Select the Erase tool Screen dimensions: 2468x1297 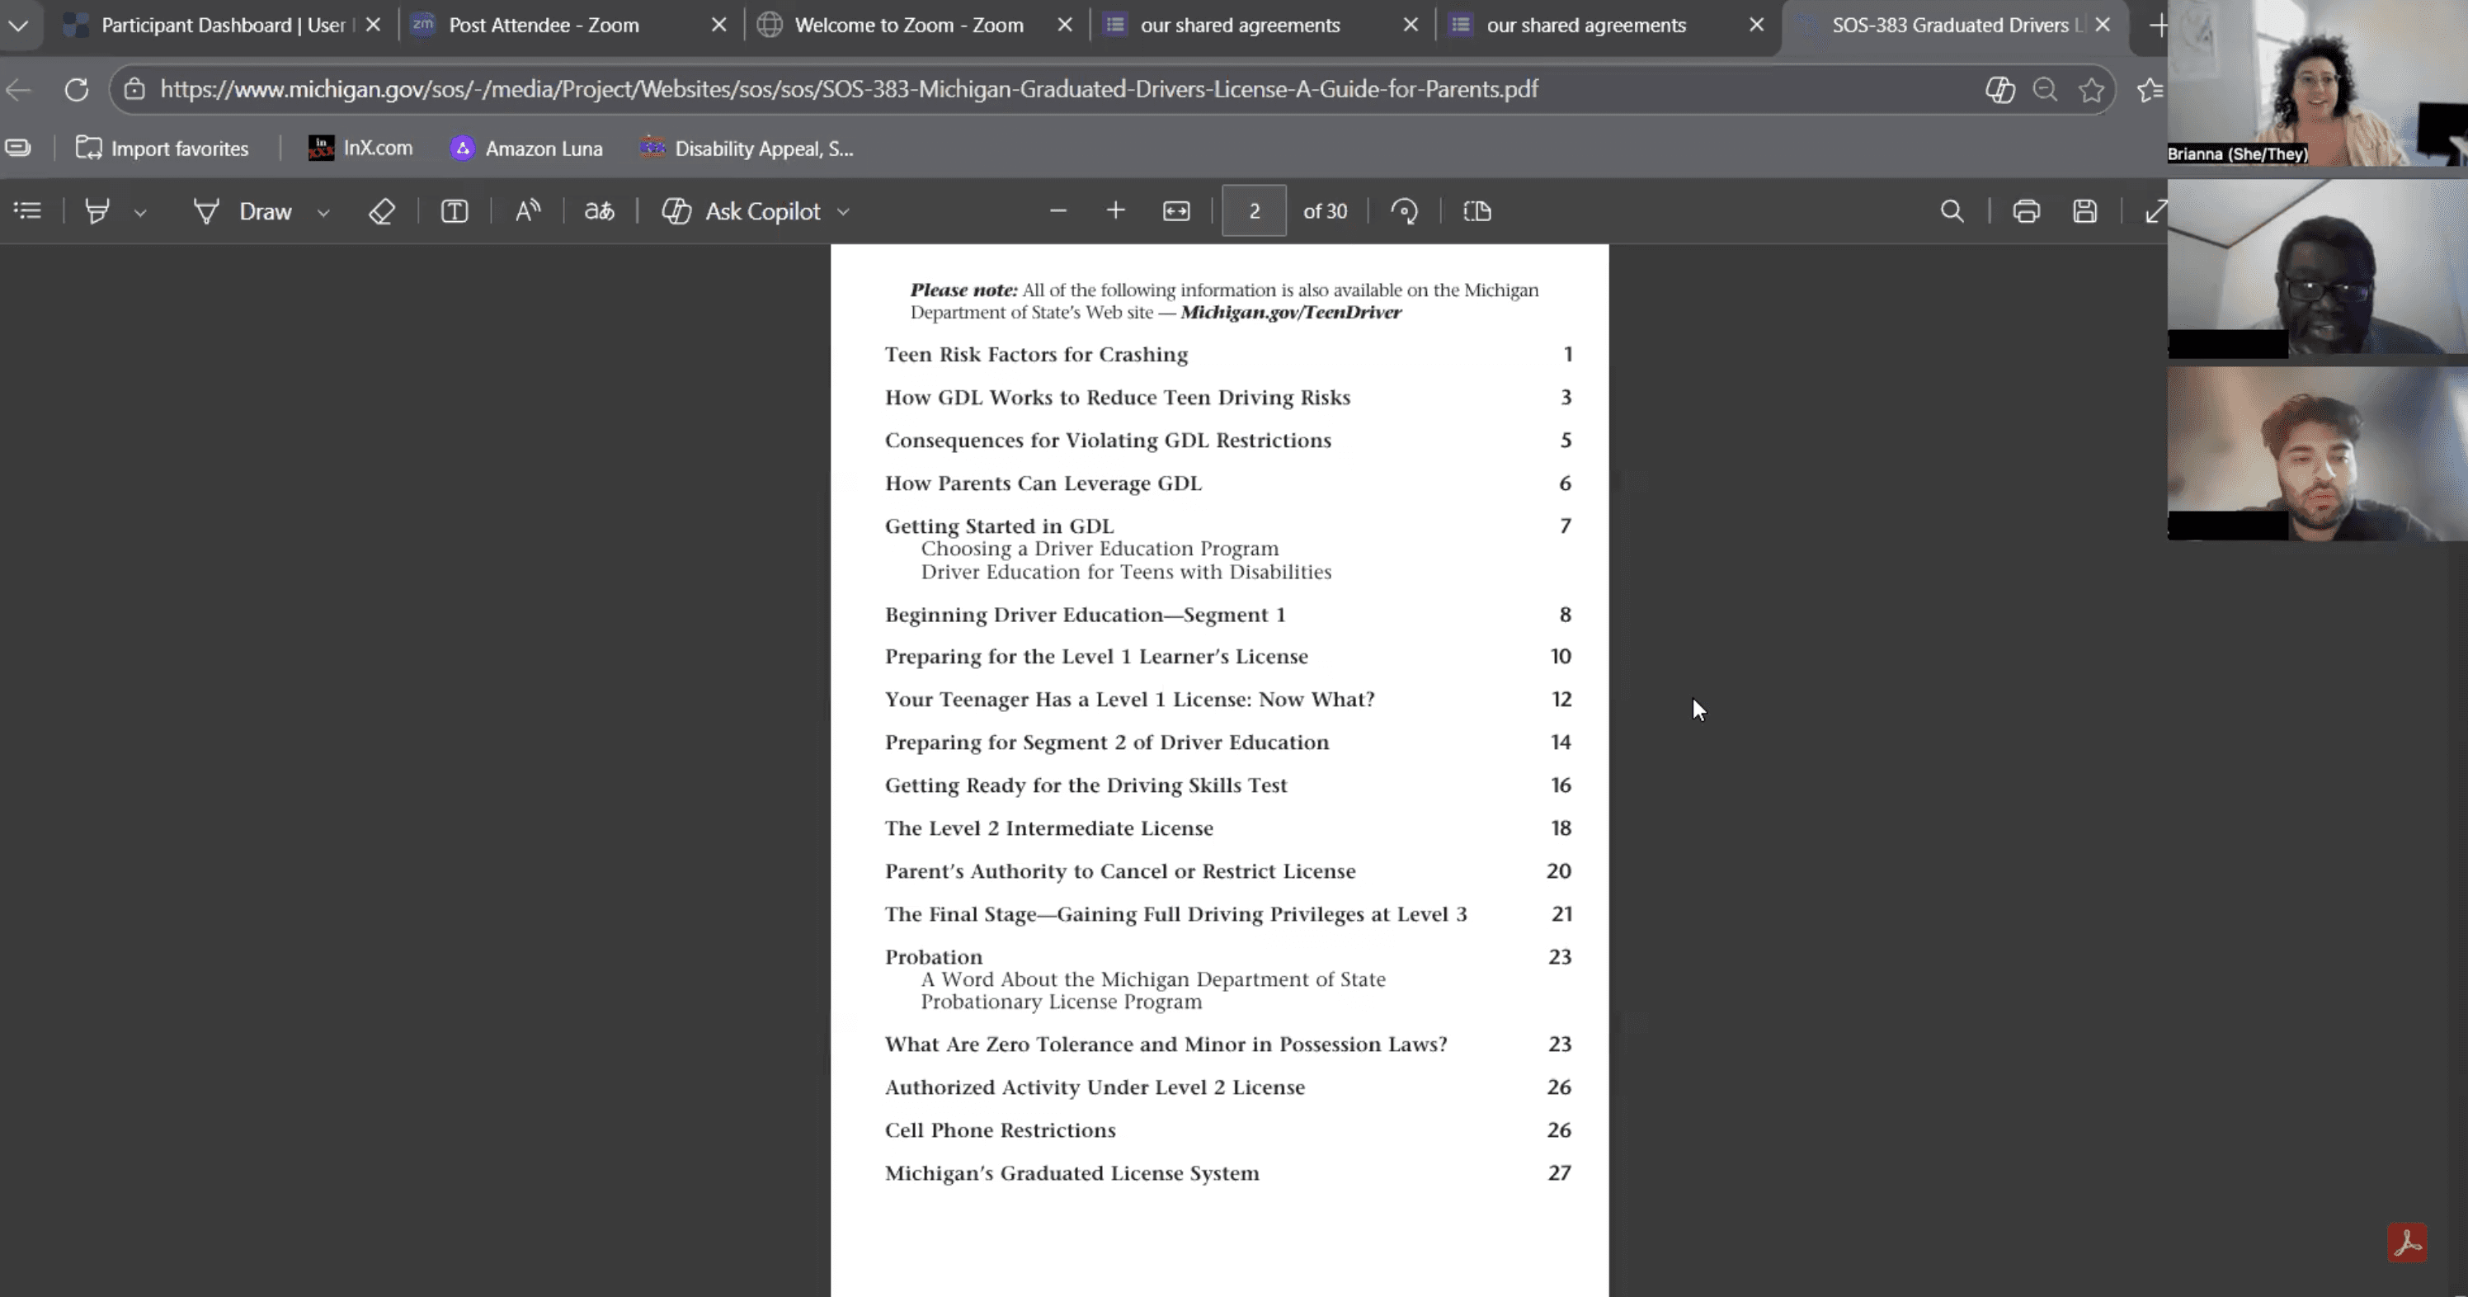pos(381,211)
